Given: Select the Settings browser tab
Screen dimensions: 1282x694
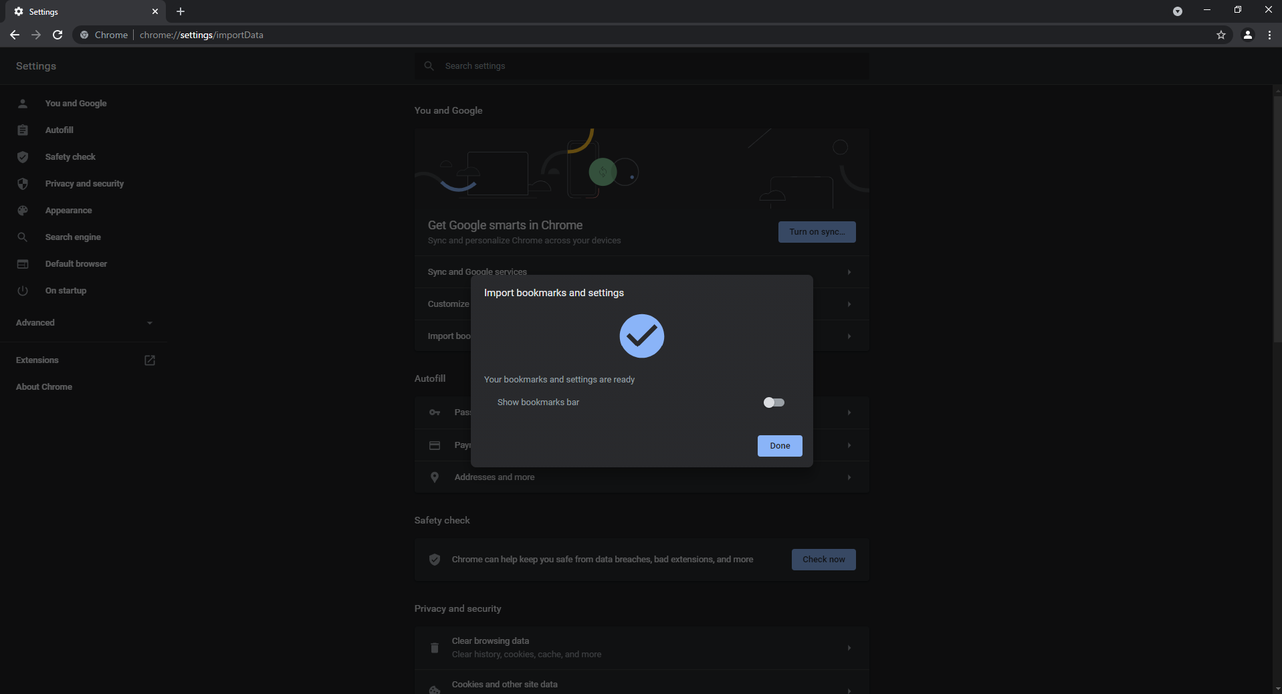Looking at the screenshot, I should pos(86,11).
